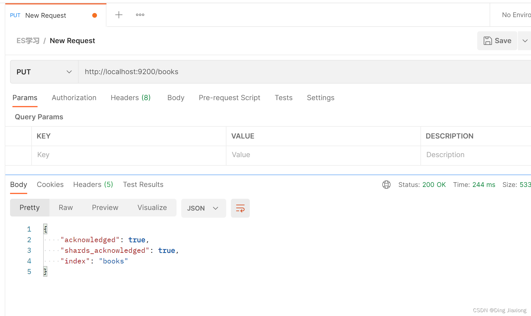Open the JSON response format dropdown
This screenshot has width=531, height=316.
point(203,208)
